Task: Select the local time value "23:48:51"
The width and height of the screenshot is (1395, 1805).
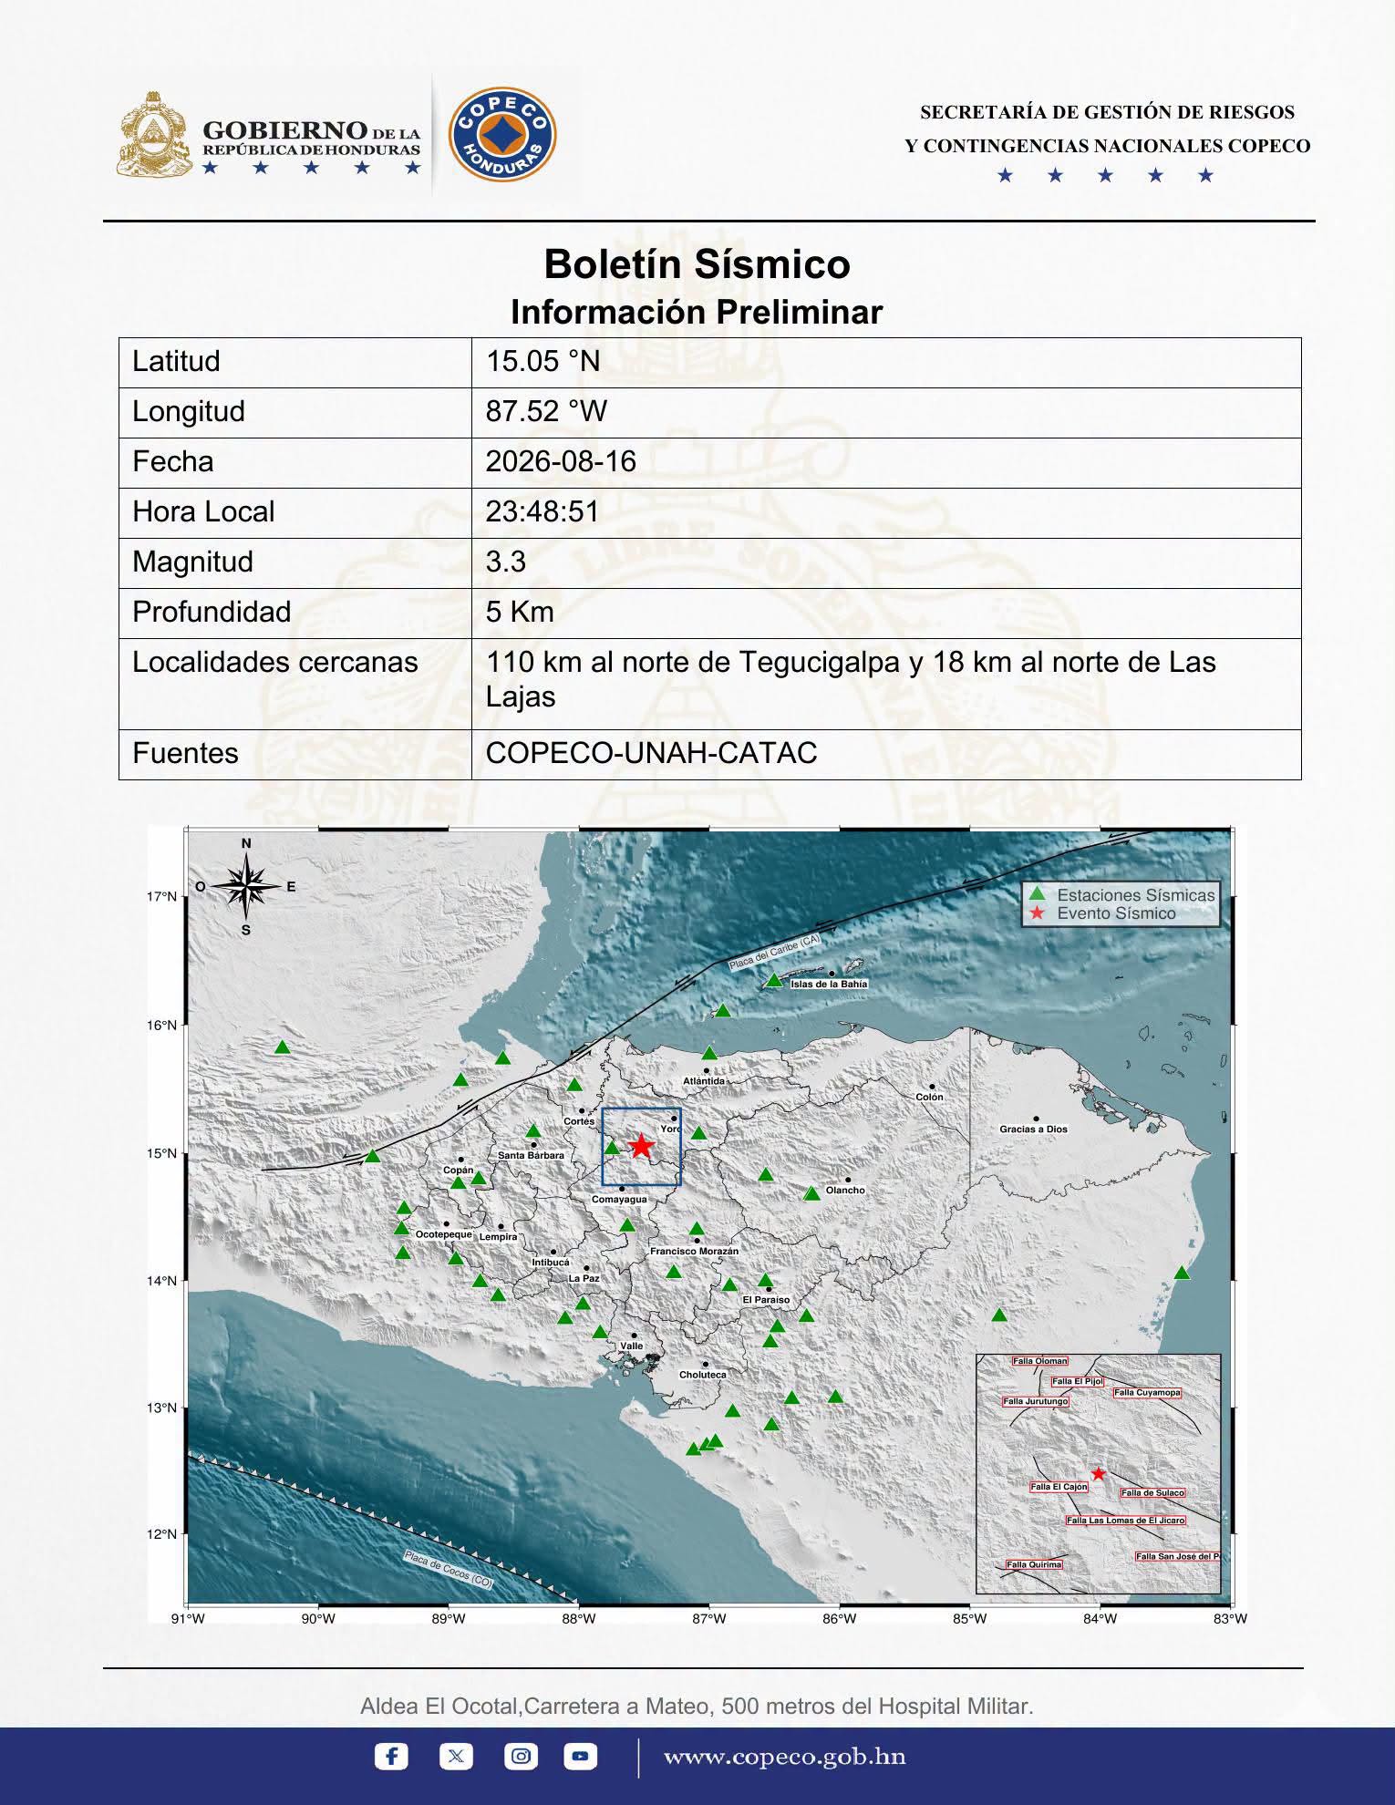Action: [x=542, y=511]
